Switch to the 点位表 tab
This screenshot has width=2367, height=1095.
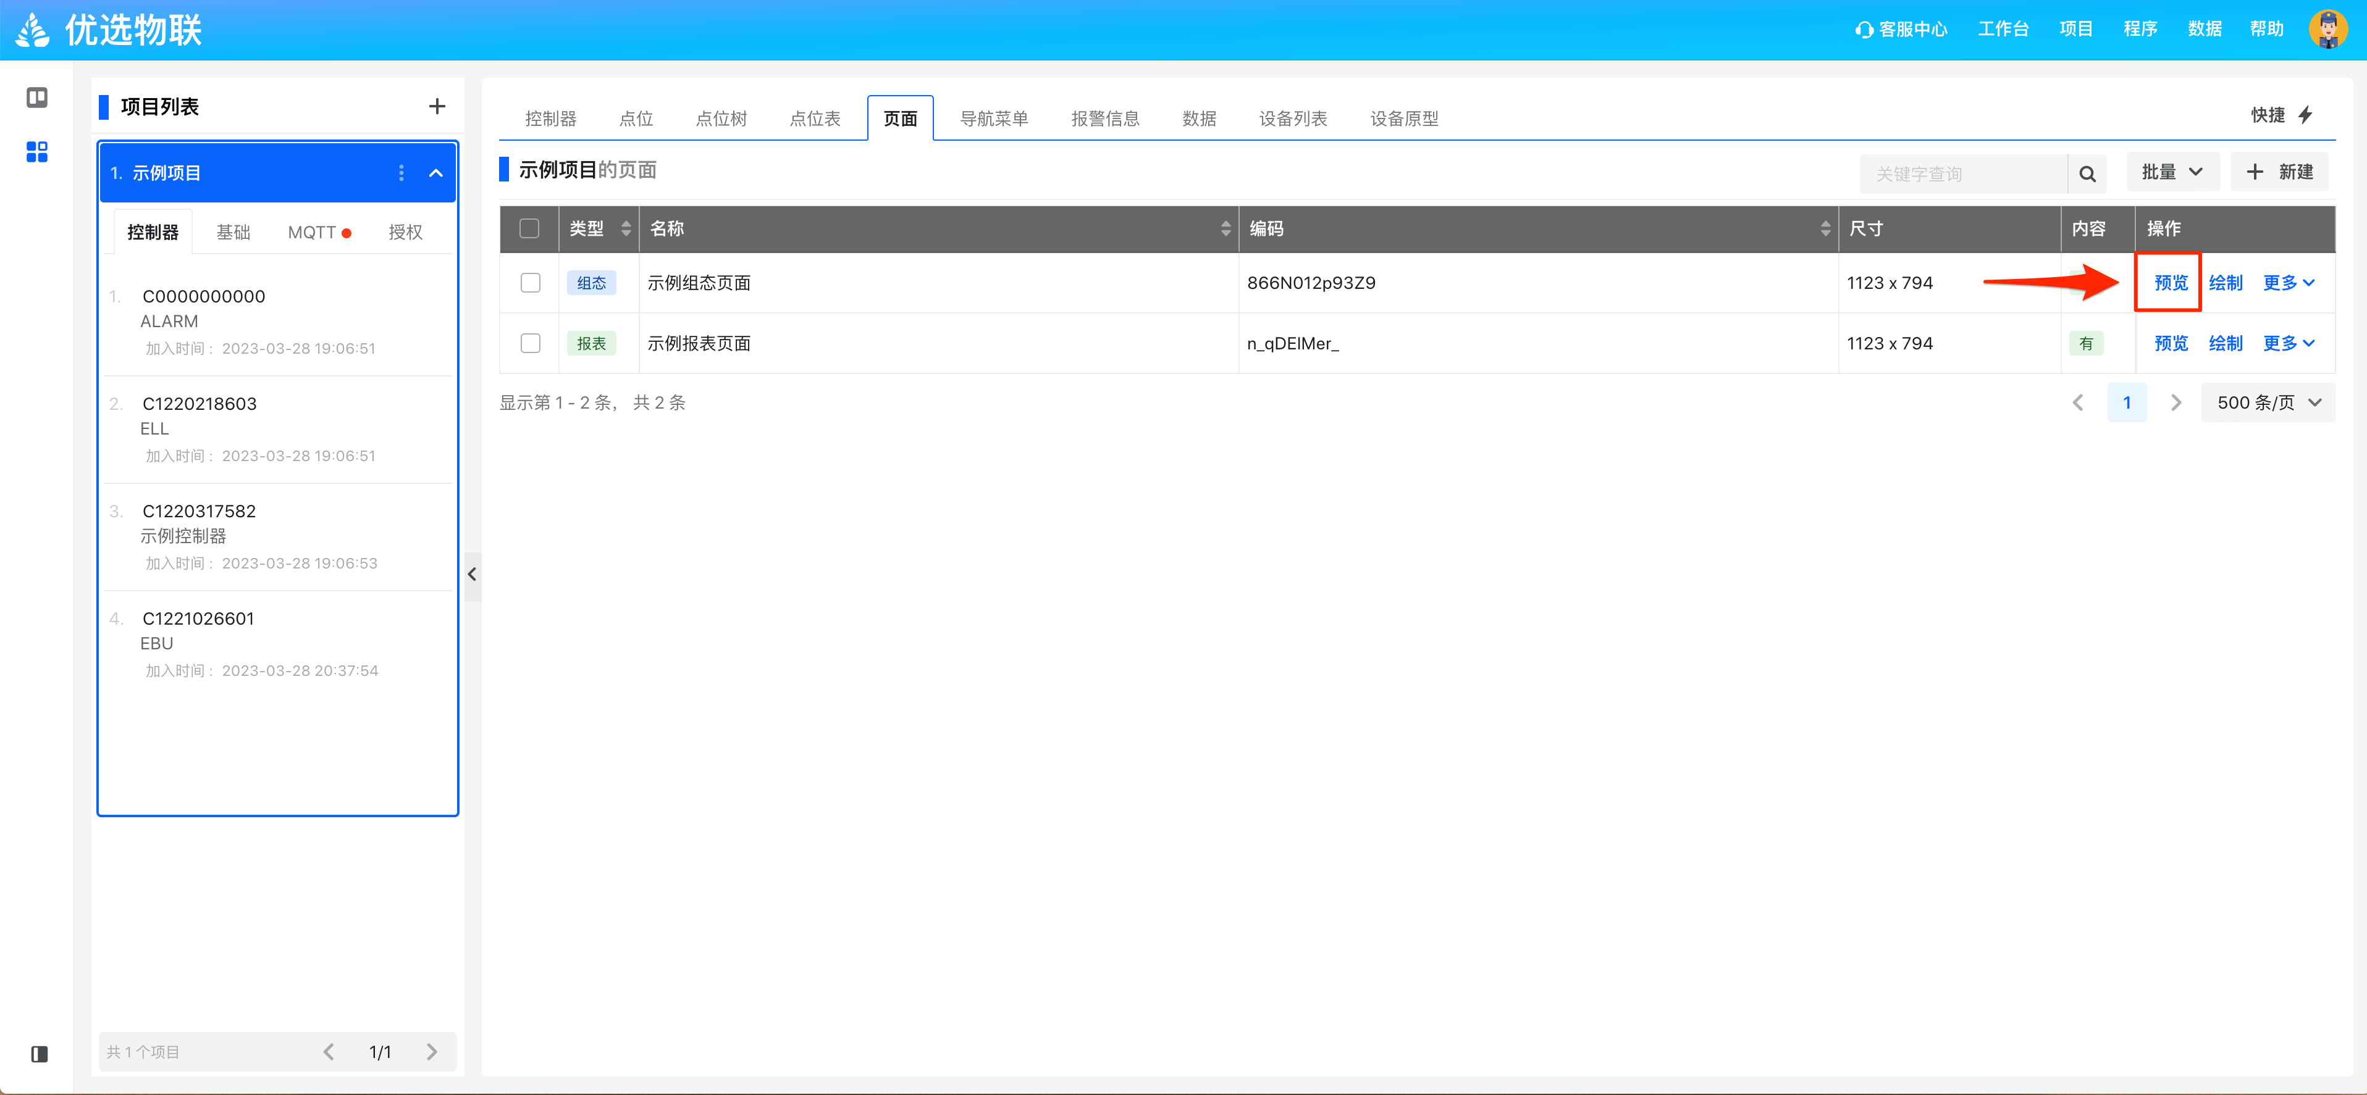[815, 119]
